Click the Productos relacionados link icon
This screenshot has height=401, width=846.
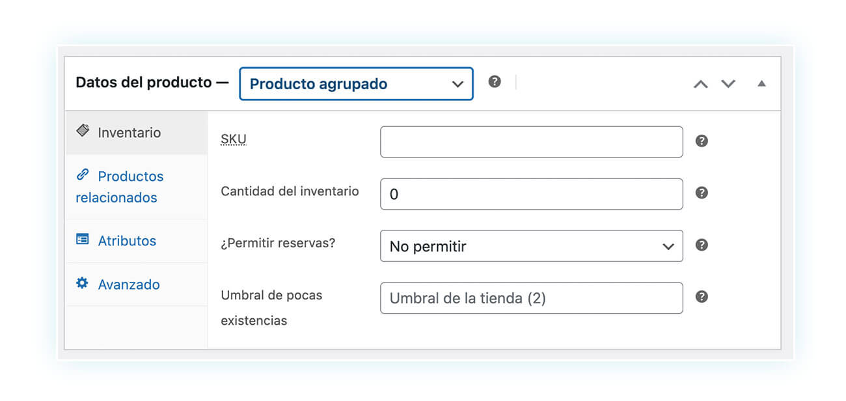pos(83,174)
